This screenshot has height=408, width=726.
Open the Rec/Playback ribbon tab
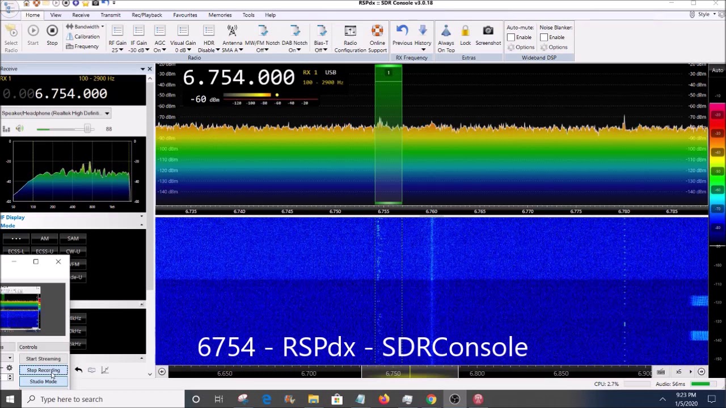[147, 15]
